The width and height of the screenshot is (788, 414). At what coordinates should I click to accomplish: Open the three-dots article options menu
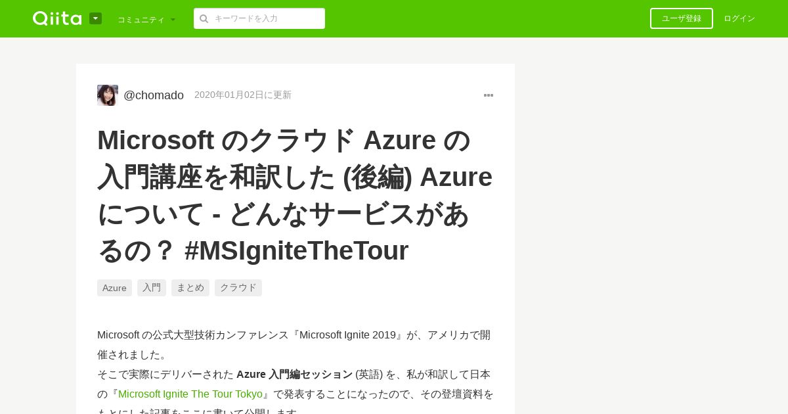(x=489, y=95)
